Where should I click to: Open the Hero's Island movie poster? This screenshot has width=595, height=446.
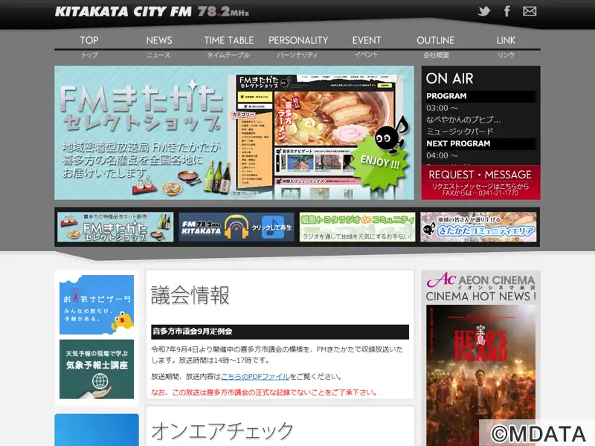[x=480, y=374]
